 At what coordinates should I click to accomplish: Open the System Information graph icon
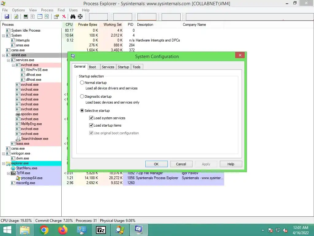tap(26, 17)
